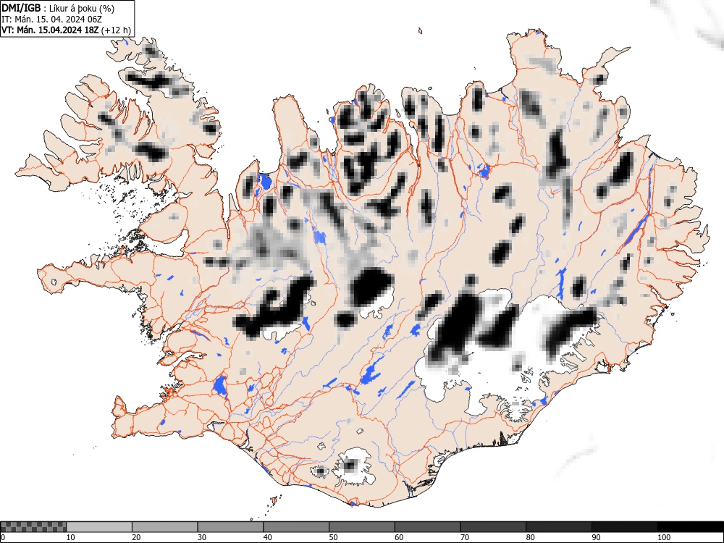This screenshot has width=724, height=543.
Task: Select the 90–100 legend swatch
Action: pos(624,527)
